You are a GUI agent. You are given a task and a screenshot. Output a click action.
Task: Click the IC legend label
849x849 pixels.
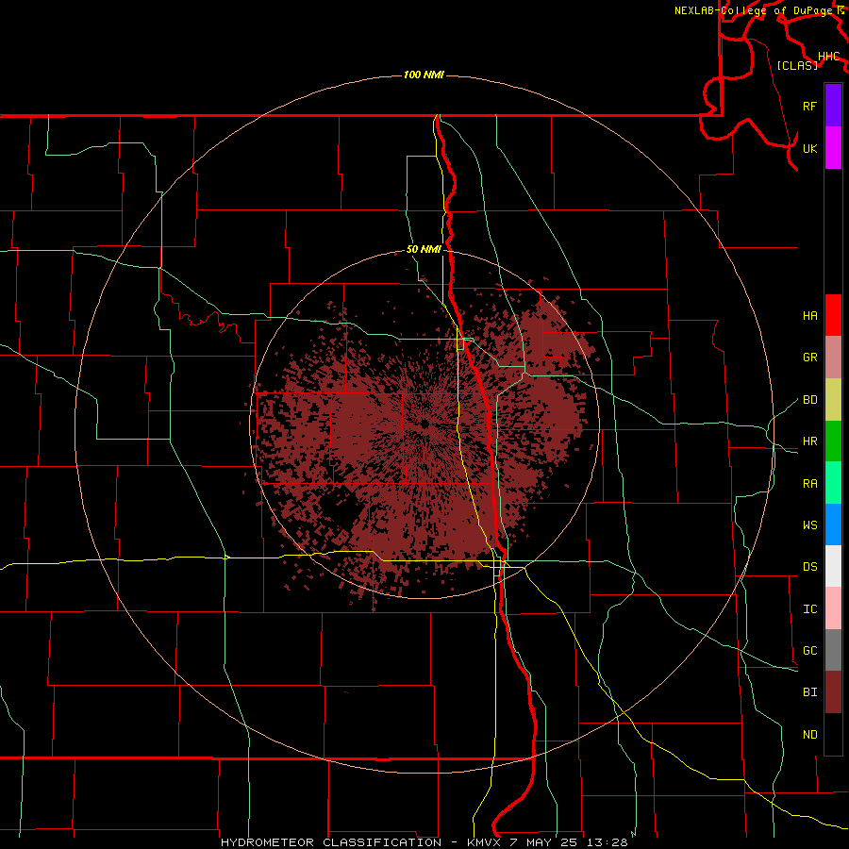click(809, 609)
